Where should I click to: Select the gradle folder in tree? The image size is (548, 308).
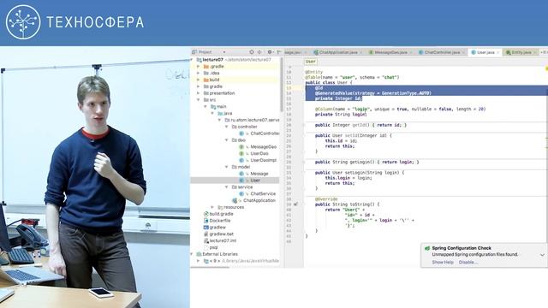(216, 86)
